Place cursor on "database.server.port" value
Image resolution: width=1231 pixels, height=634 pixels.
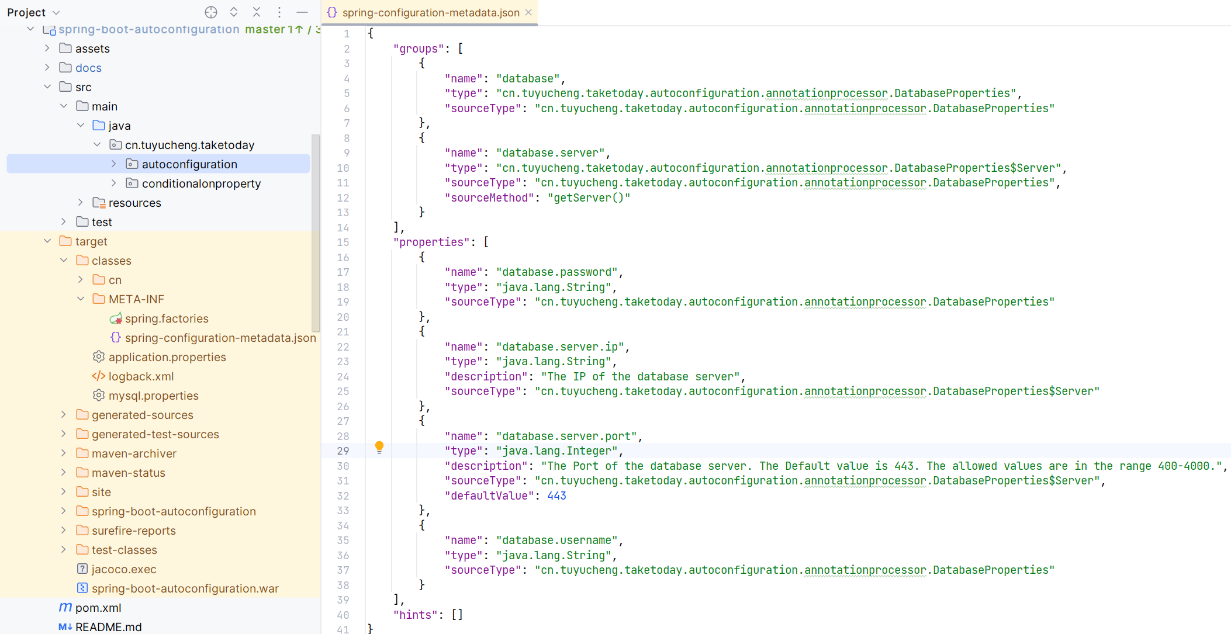click(566, 436)
